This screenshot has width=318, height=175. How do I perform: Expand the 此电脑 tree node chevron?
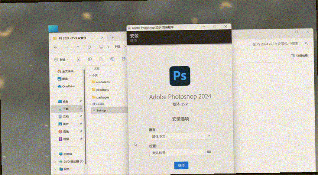[x=55, y=154]
